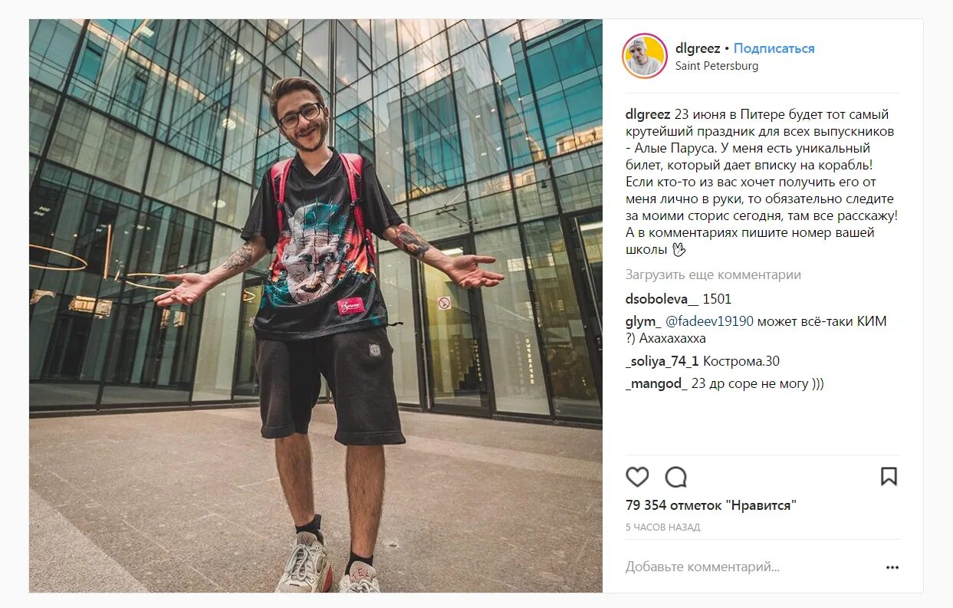Image resolution: width=953 pixels, height=608 pixels.
Task: Open dlgreez profile avatar picture
Action: pos(645,56)
